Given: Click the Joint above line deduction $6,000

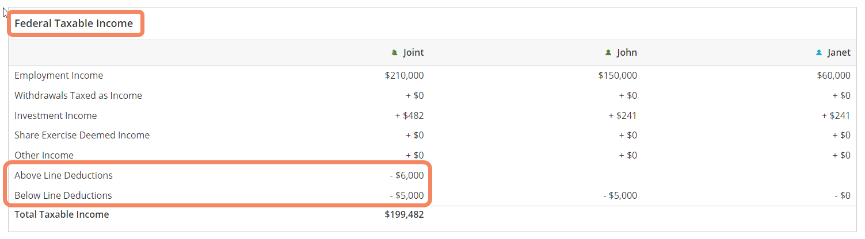Looking at the screenshot, I should tap(407, 175).
